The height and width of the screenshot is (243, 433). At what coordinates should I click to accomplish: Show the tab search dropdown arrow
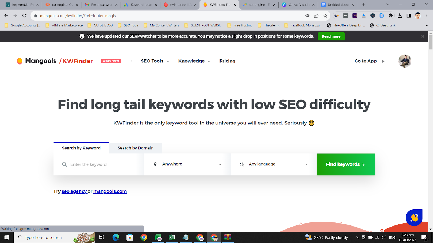click(388, 4)
